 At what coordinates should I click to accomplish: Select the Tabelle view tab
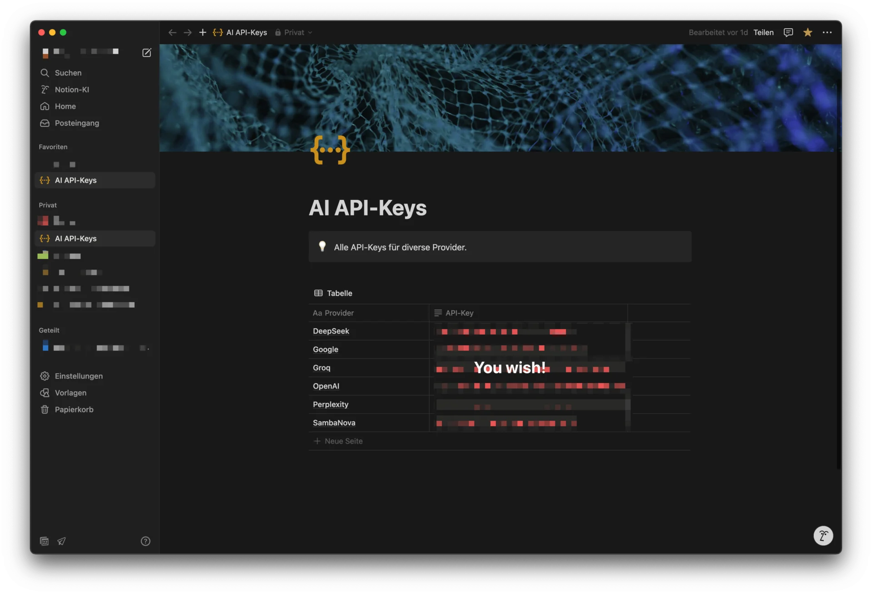tap(333, 294)
